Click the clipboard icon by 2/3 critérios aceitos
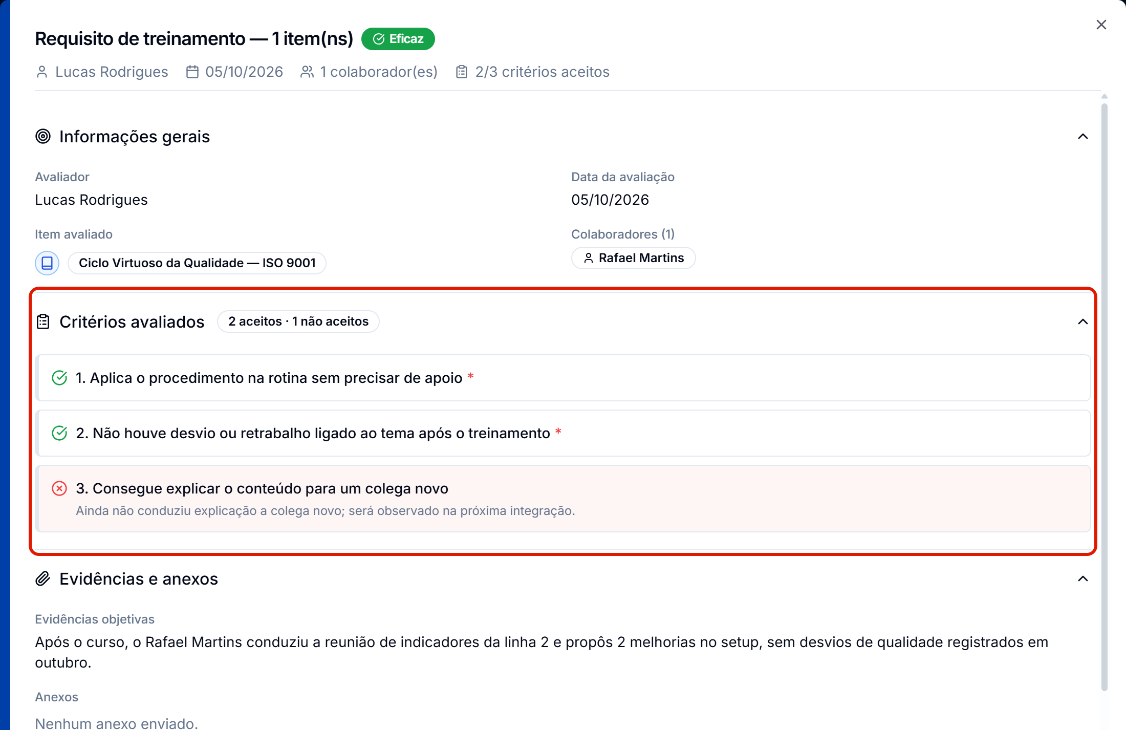Screen dimensions: 1126x730 [462, 72]
